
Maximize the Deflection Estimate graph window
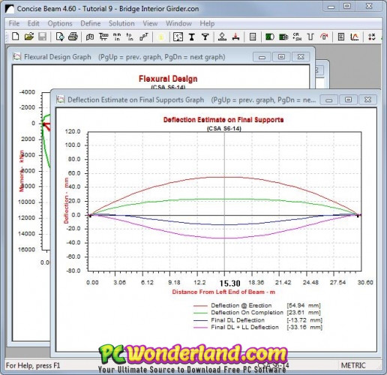[348, 100]
